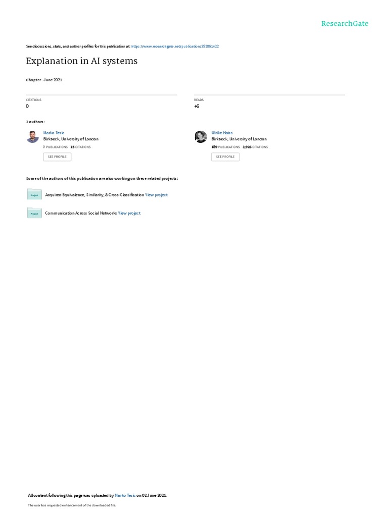The width and height of the screenshot is (388, 517).
Task: Click See Profile under Marko Tesic
Action: click(x=57, y=157)
